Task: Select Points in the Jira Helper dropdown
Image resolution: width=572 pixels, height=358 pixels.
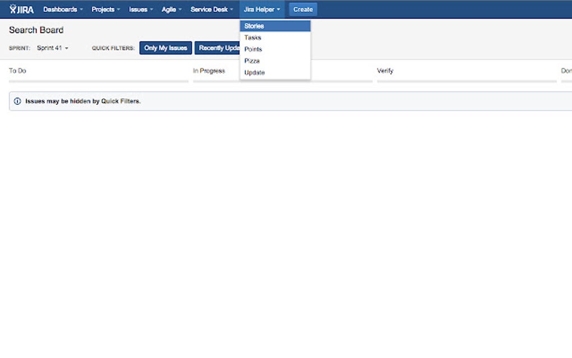Action: [x=253, y=49]
